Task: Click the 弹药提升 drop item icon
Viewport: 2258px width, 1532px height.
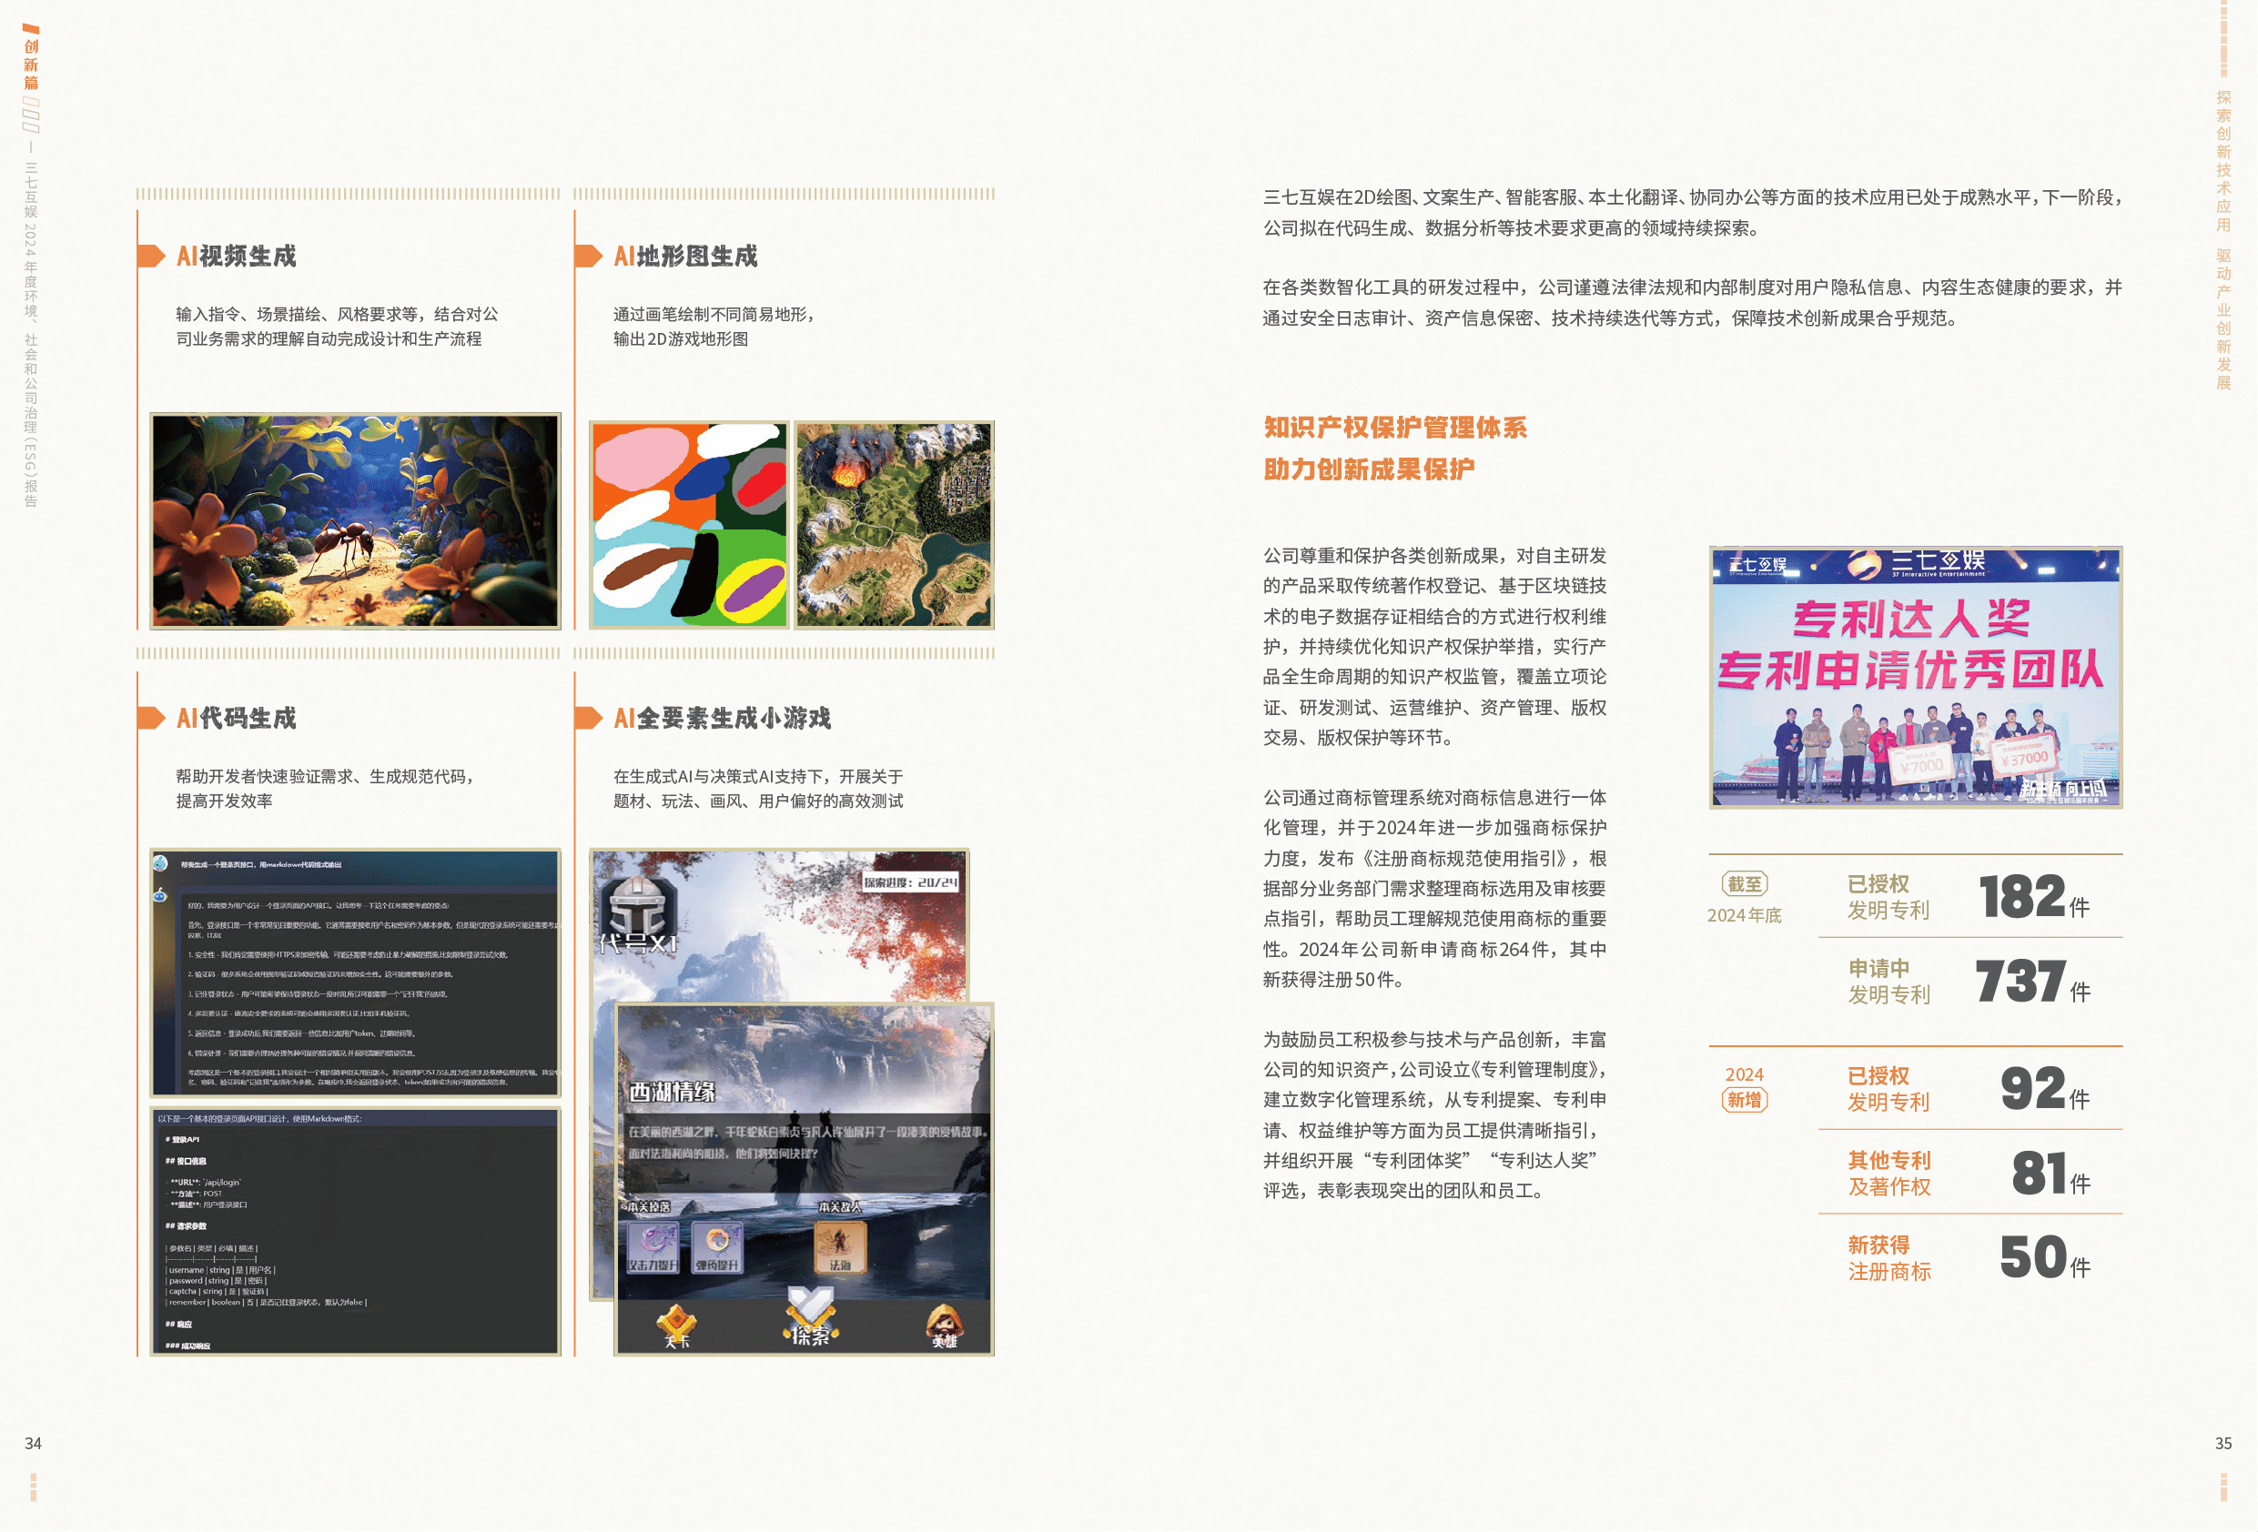Action: click(x=717, y=1246)
